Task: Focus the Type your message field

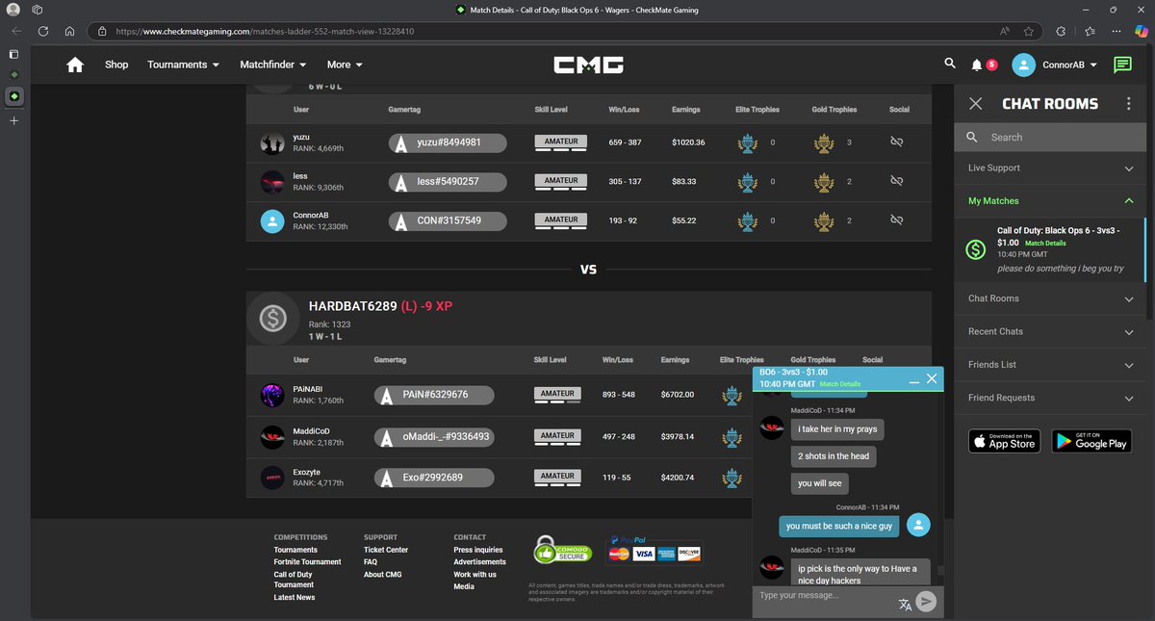Action: (x=824, y=596)
